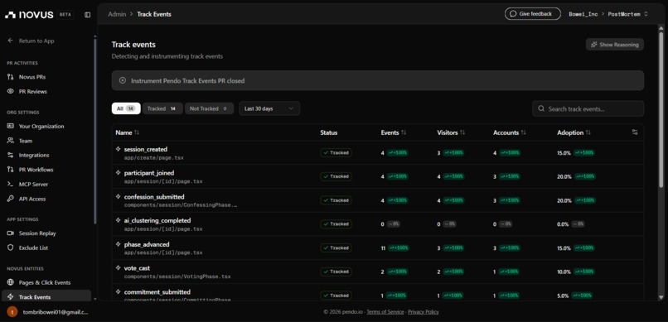Sort the table by Adoption column
Screen dimensions: 668x322
[x=574, y=132]
